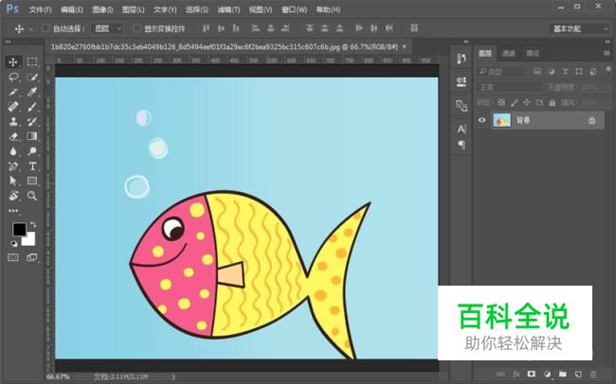
Task: Click the foreground color black swatch
Action: 18,230
